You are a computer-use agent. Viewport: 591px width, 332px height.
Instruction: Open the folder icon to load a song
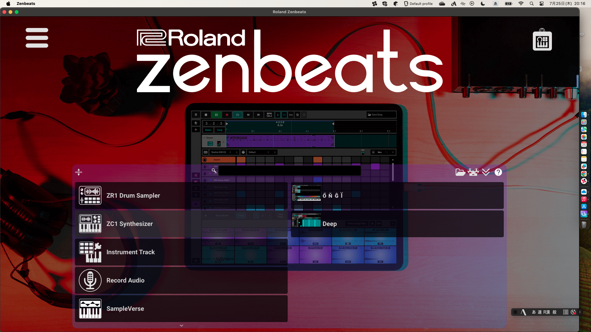(x=460, y=172)
